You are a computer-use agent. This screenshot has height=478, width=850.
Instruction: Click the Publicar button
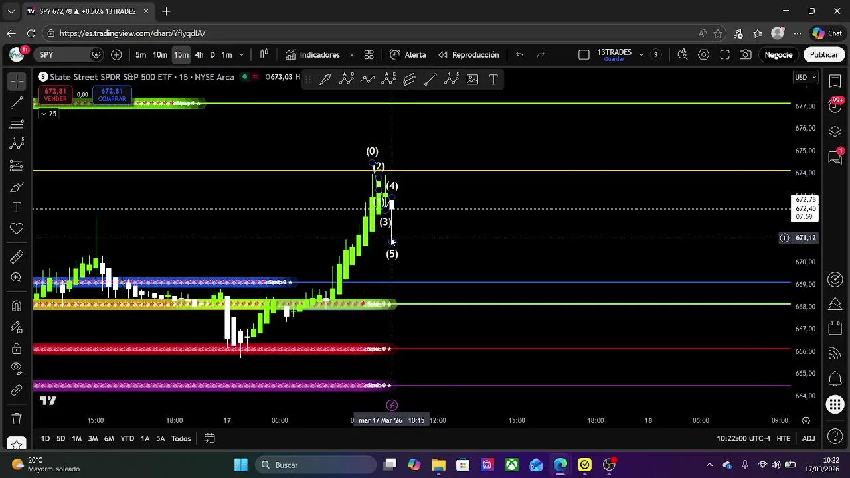823,55
